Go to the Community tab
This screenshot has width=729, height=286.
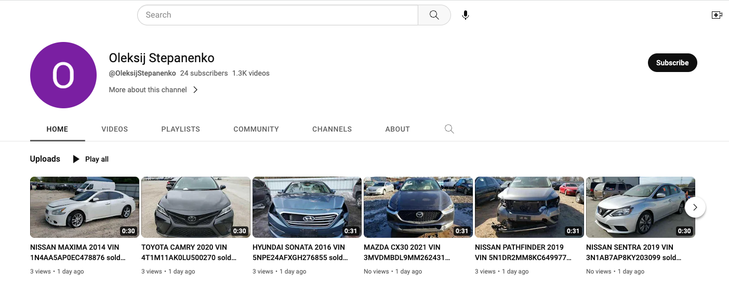(x=256, y=129)
